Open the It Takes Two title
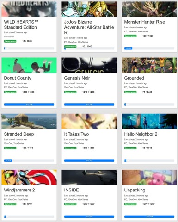 pos(76,134)
